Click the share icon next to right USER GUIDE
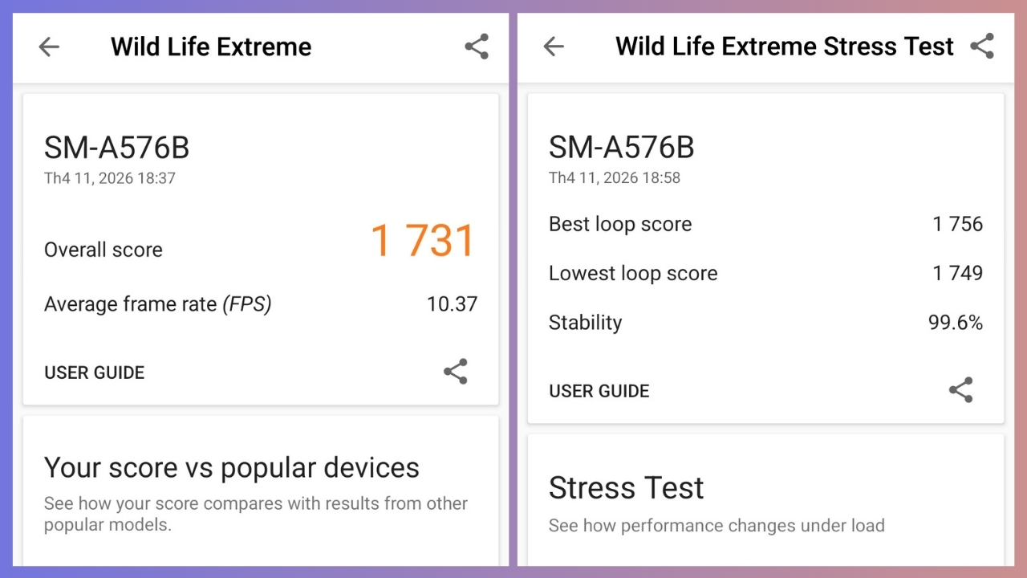This screenshot has height=578, width=1027. (961, 390)
